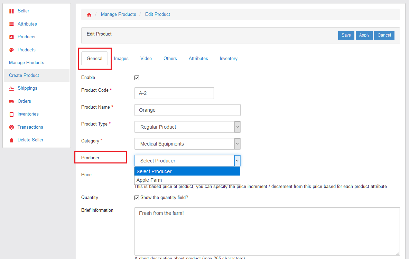Click the Attributes list icon
This screenshot has width=409, height=259.
(x=11, y=24)
